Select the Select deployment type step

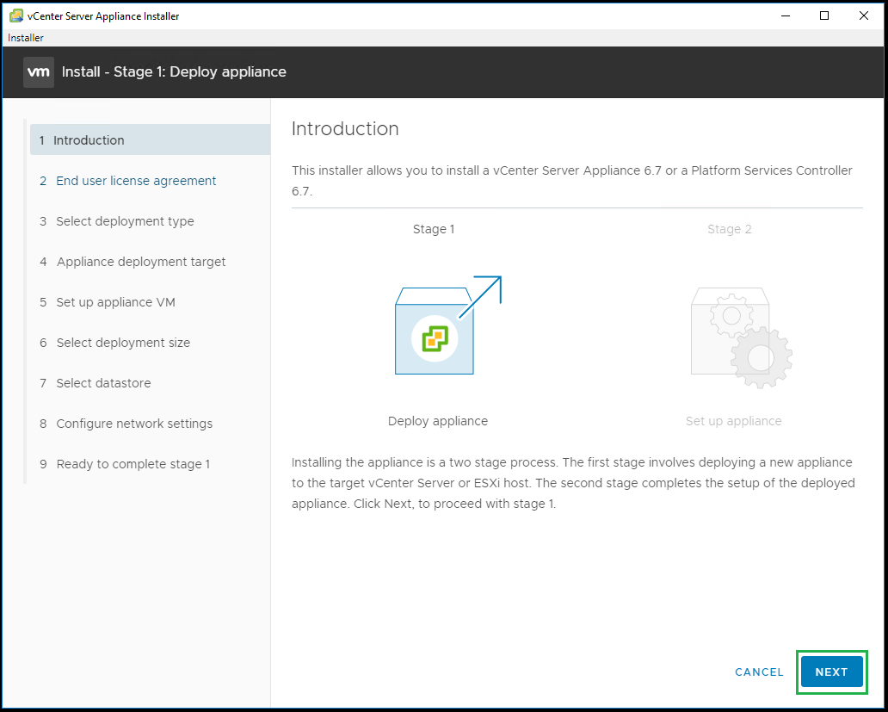tap(125, 221)
